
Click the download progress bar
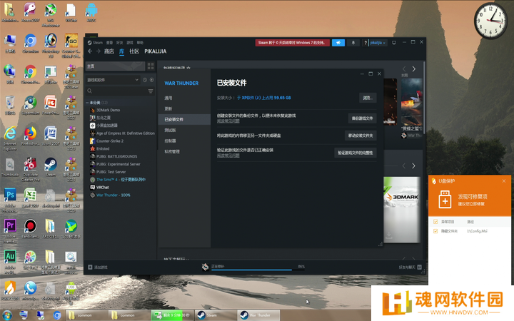[x=258, y=270]
